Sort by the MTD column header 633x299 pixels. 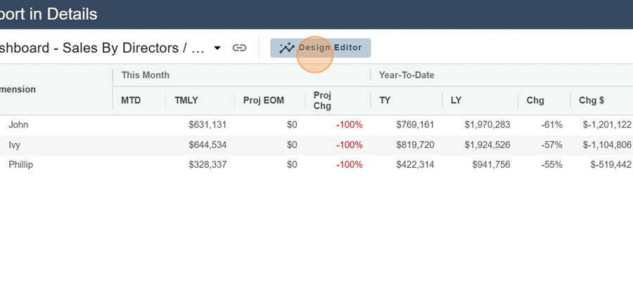(x=131, y=100)
